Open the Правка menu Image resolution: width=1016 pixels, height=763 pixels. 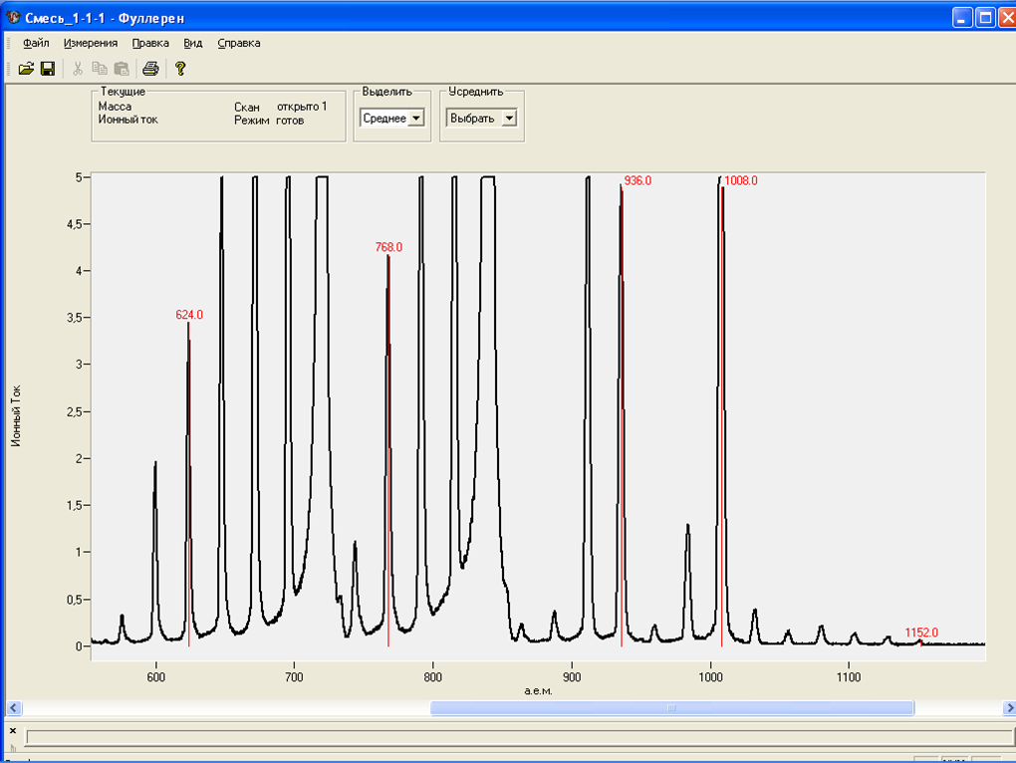click(150, 43)
